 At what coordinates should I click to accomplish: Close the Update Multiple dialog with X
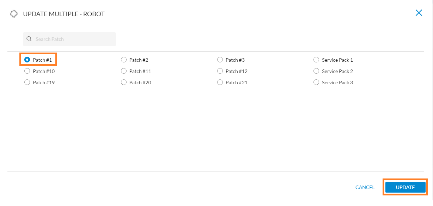point(419,13)
